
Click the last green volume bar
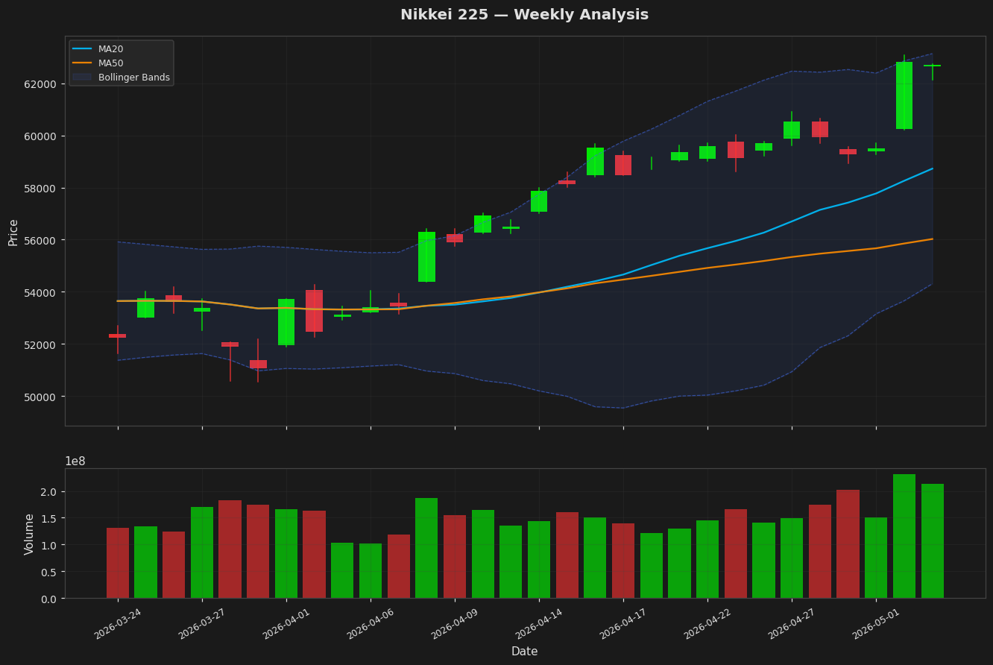click(933, 541)
